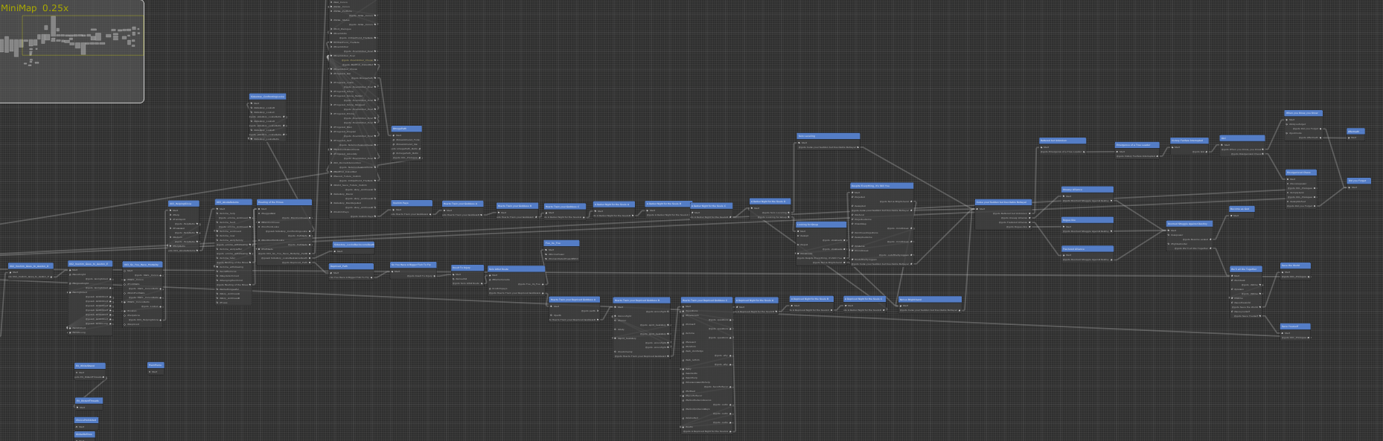Select the 'Become as God' node header
The height and width of the screenshot is (441, 1383).
[x=1242, y=209]
